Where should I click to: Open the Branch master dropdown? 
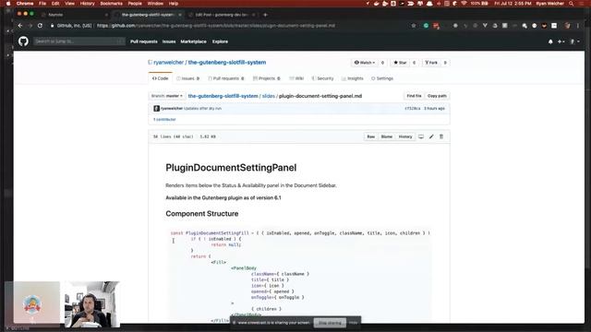tap(167, 96)
